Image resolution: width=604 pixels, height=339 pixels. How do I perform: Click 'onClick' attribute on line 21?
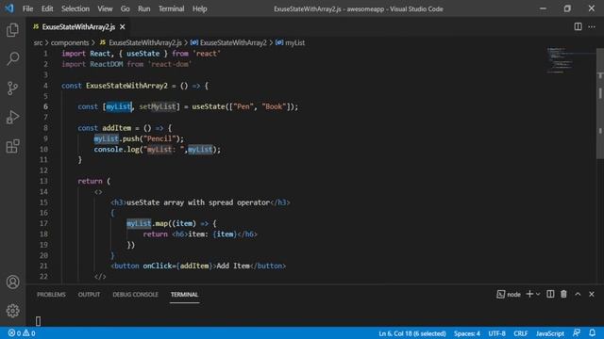158,266
